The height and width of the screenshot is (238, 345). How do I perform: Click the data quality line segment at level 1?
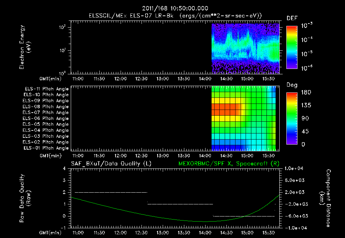[180, 204]
